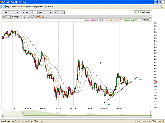Click the right handle of range navigator
This screenshot has width=165, height=123.
150,113
